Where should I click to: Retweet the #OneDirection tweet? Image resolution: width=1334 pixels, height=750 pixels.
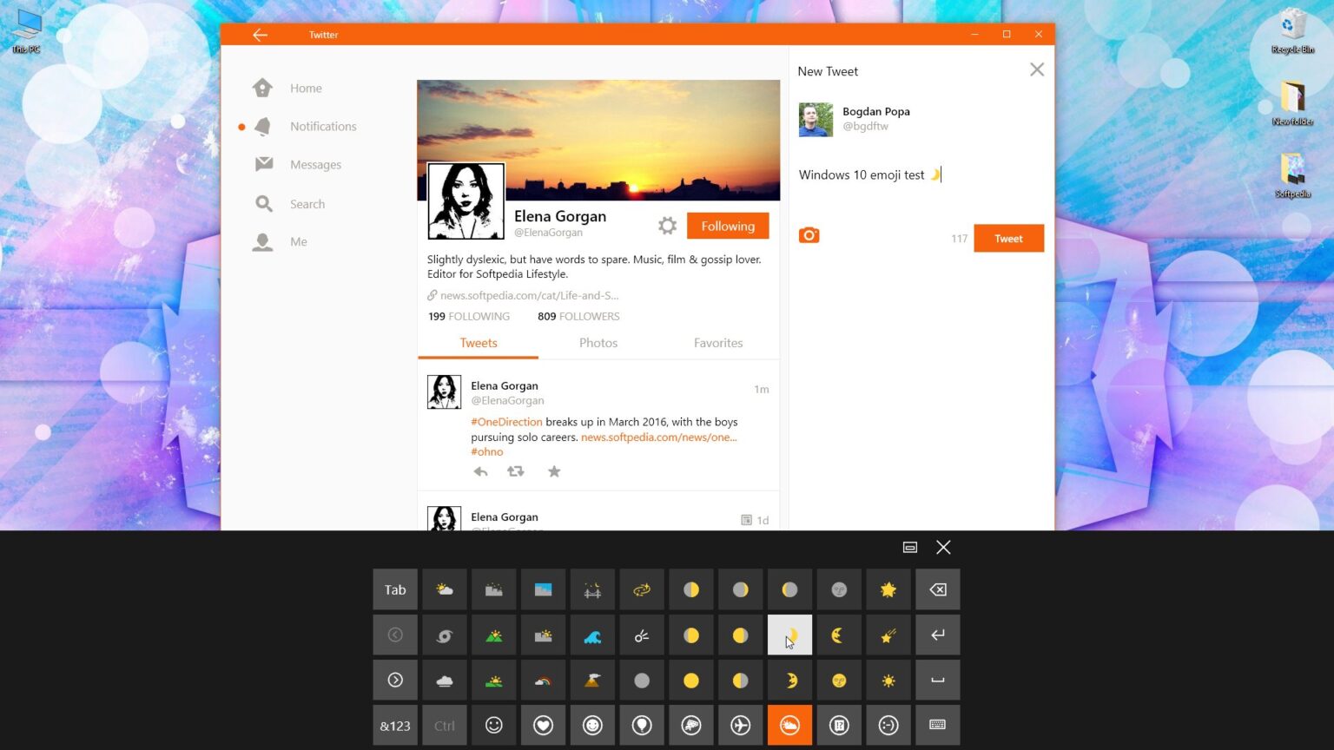click(x=516, y=471)
